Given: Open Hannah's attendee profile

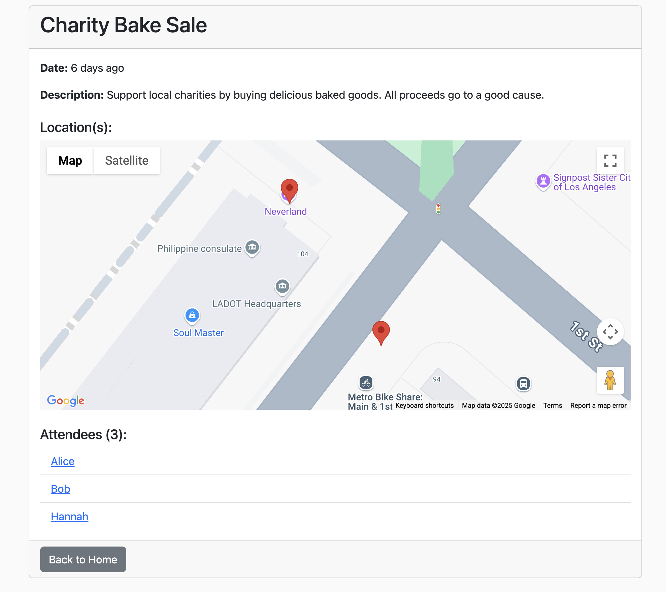Looking at the screenshot, I should click(69, 516).
